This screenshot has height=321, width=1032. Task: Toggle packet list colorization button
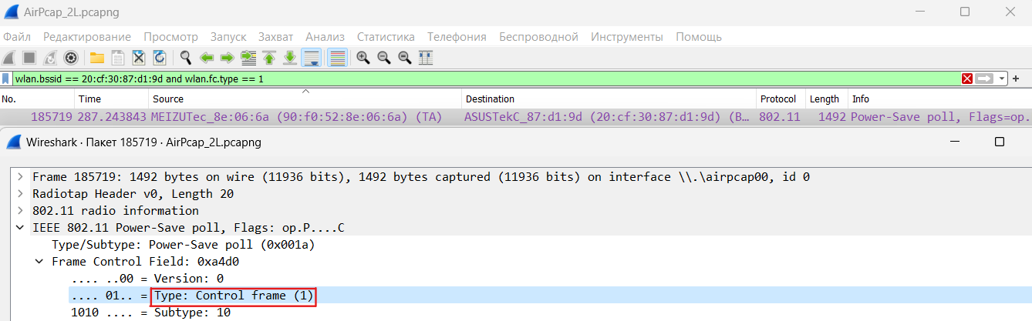tap(337, 57)
